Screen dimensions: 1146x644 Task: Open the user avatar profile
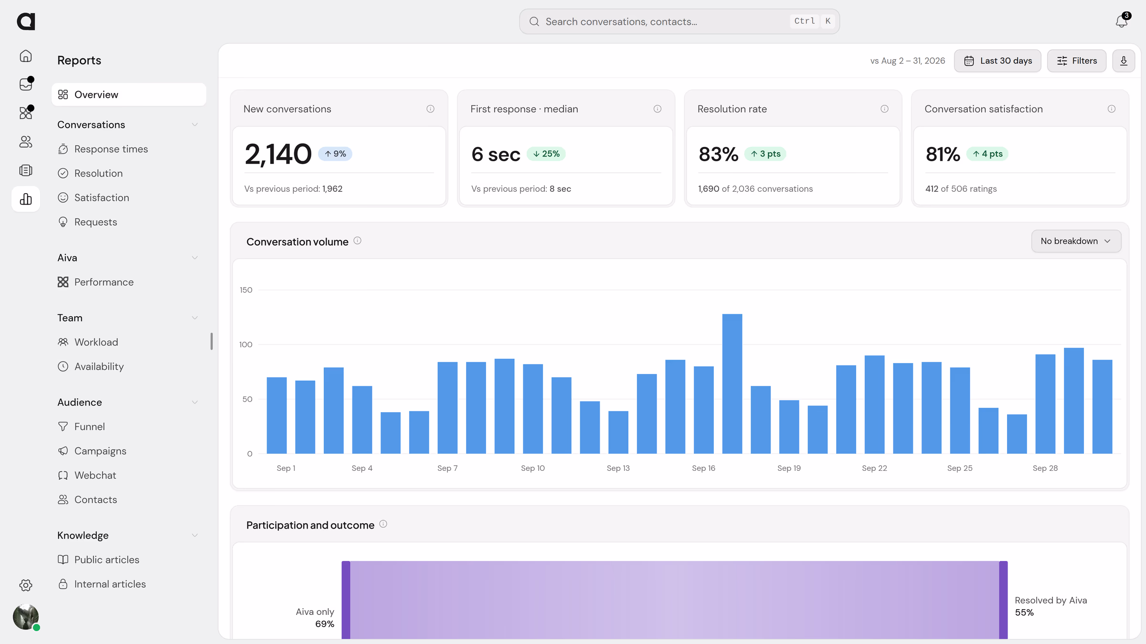(x=26, y=617)
